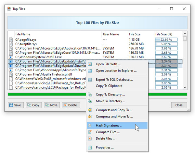The height and width of the screenshot is (154, 195).
Task: Click the file icon beside C:\pagefile.sys
Action: click(11, 39)
